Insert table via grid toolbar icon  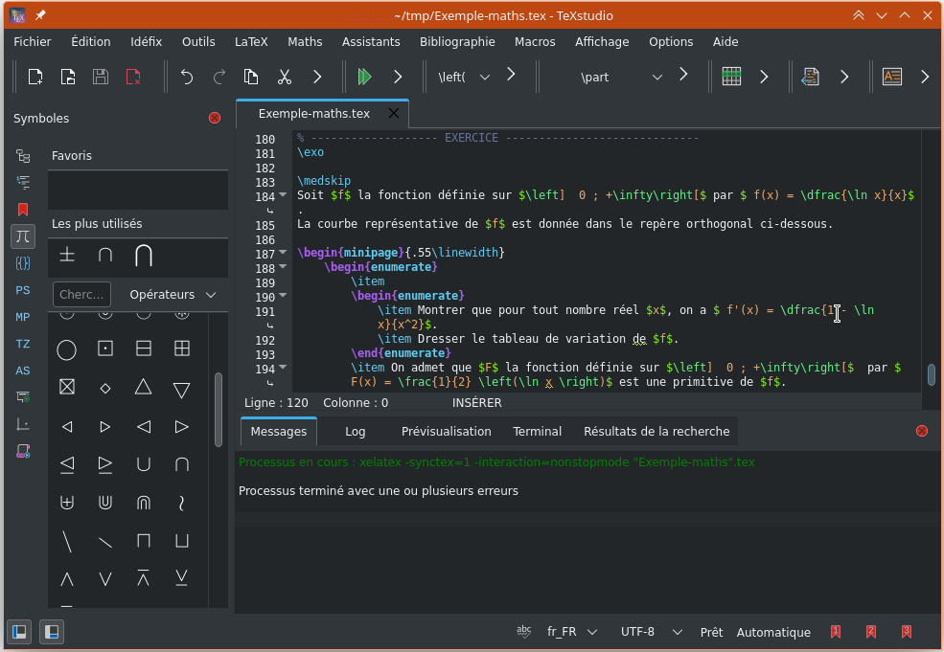tap(731, 77)
